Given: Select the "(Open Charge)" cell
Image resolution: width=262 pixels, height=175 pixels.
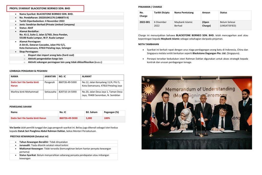Looking at the screenshot, I should [x=206, y=24].
